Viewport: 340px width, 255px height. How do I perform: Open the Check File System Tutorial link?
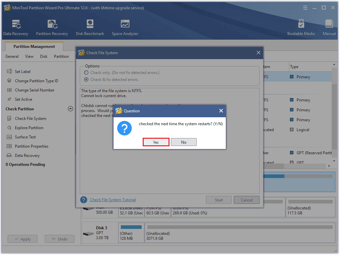(113, 200)
